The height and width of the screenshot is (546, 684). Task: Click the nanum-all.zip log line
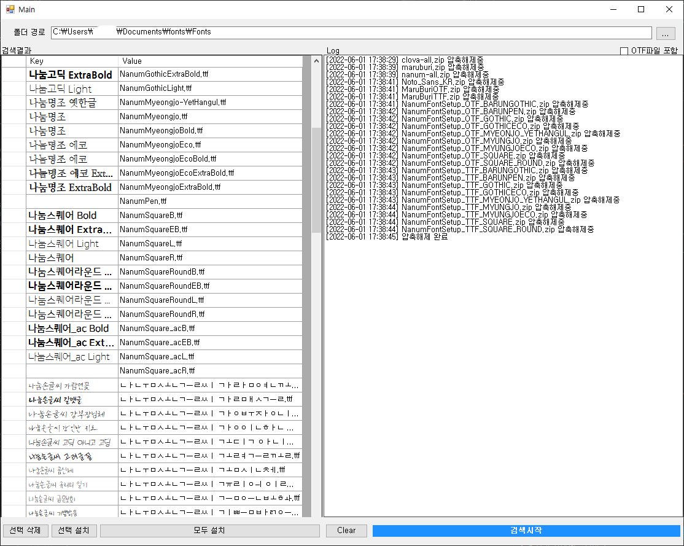pyautogui.click(x=407, y=75)
